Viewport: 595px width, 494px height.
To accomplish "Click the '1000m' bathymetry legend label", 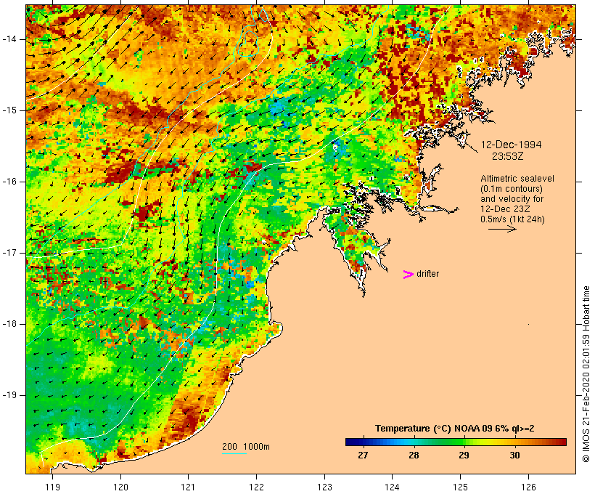I will tap(257, 447).
